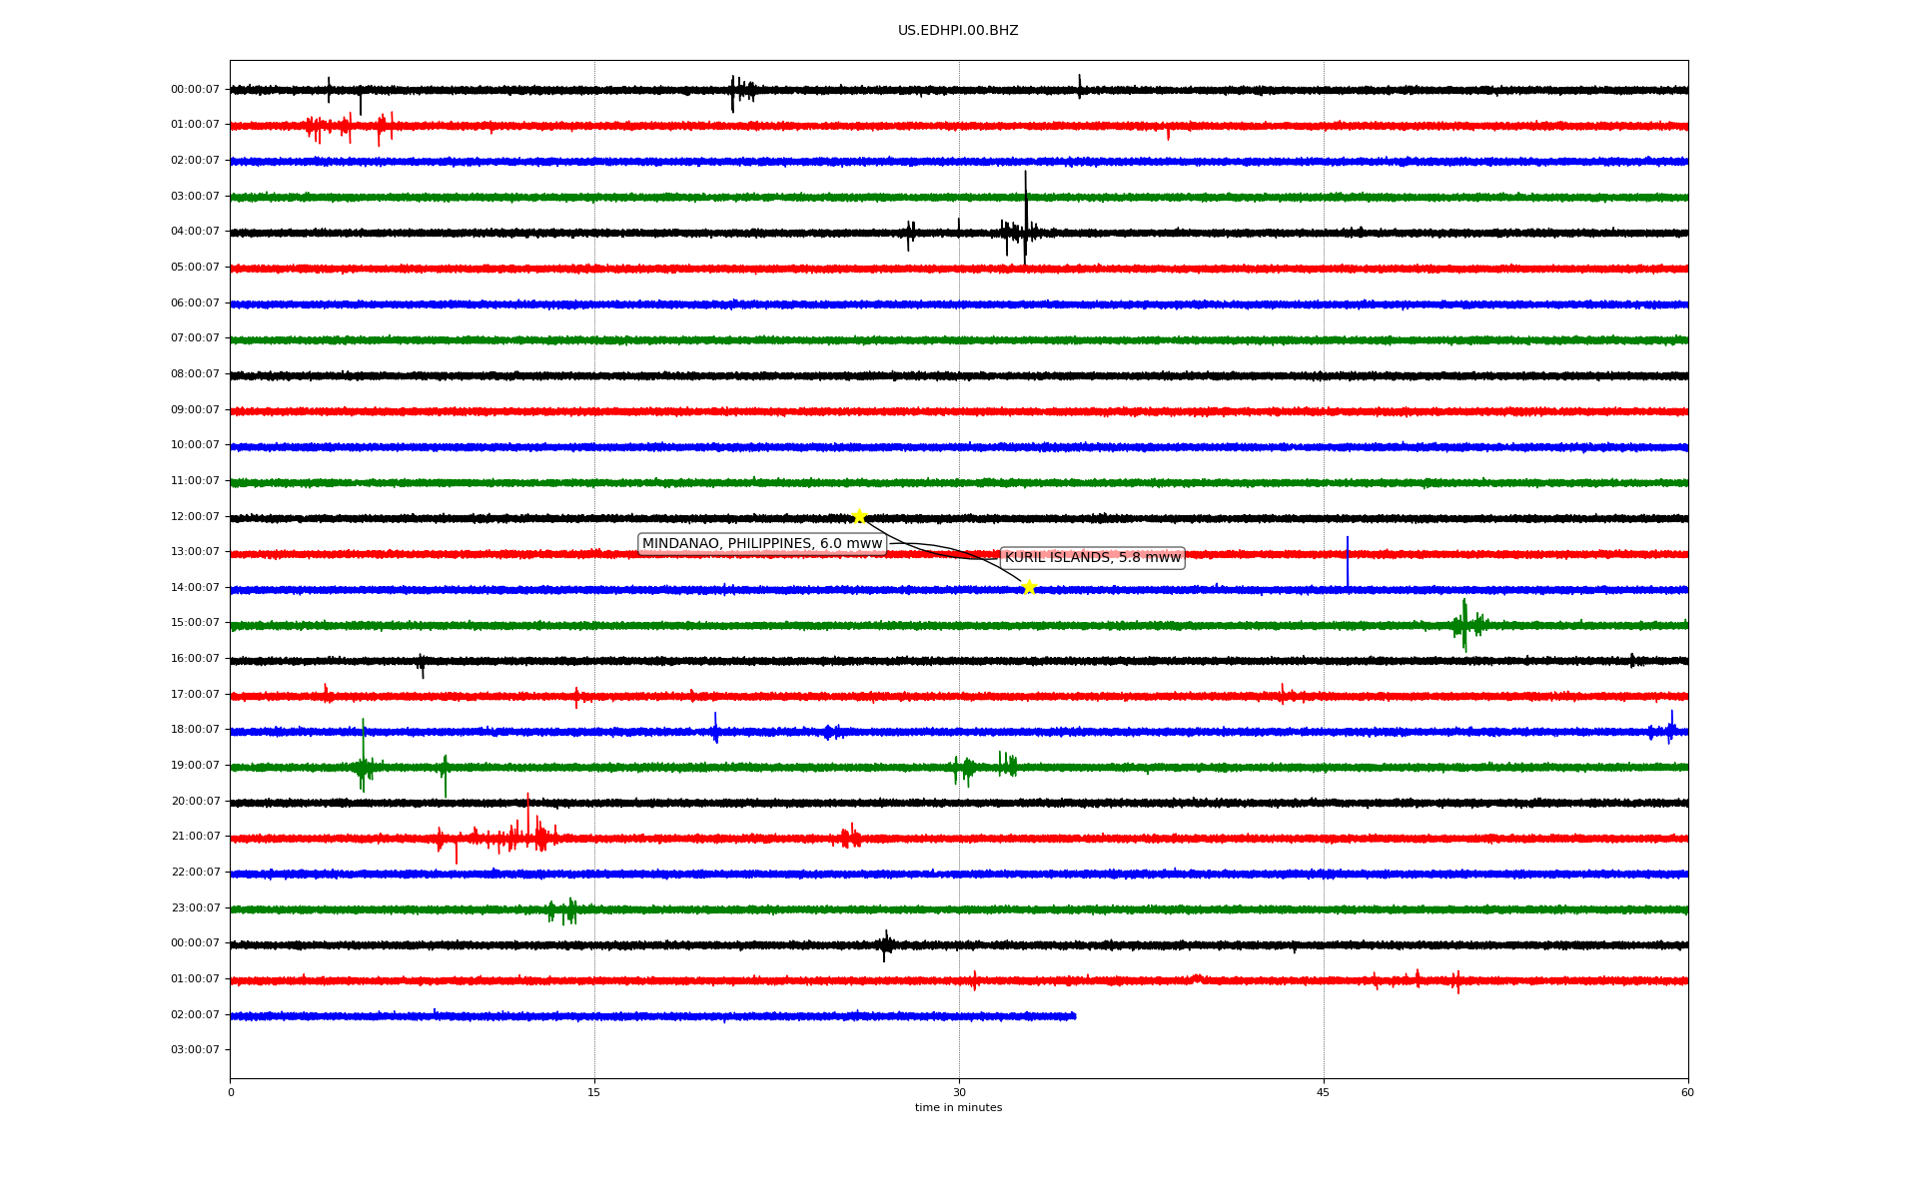The image size is (1918, 1198).
Task: Click the KURIL ISLANDS 5.8 mww label
Action: (x=1092, y=558)
